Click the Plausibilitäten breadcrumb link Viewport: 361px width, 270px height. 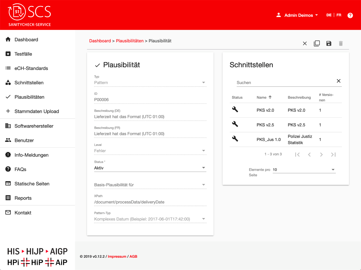click(x=130, y=41)
